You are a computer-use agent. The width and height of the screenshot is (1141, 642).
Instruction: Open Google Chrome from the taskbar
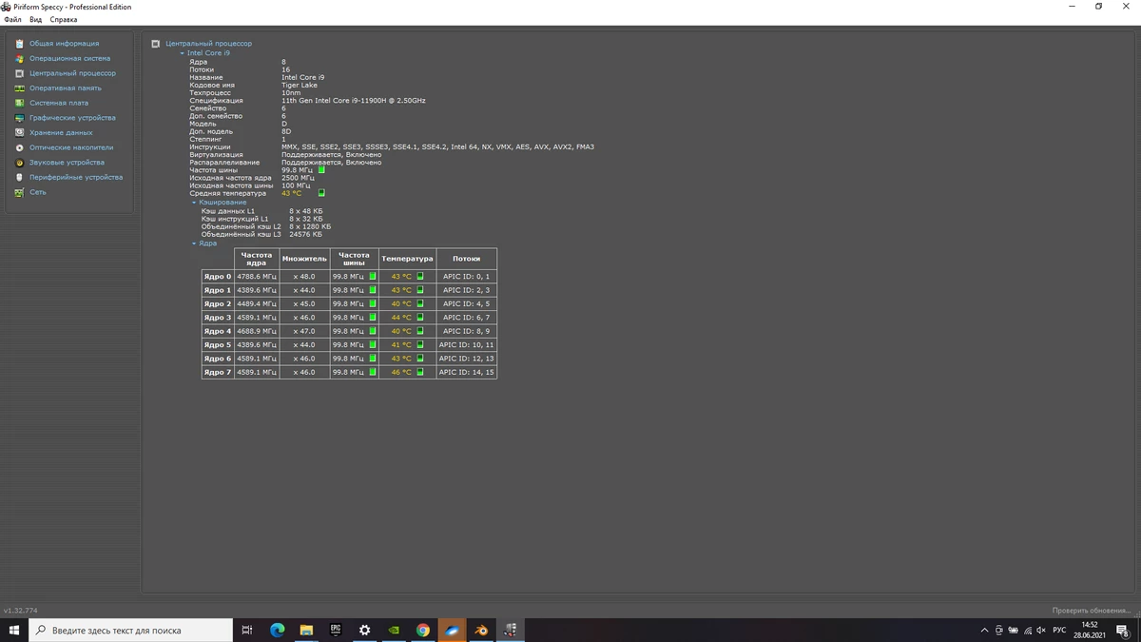pyautogui.click(x=423, y=630)
